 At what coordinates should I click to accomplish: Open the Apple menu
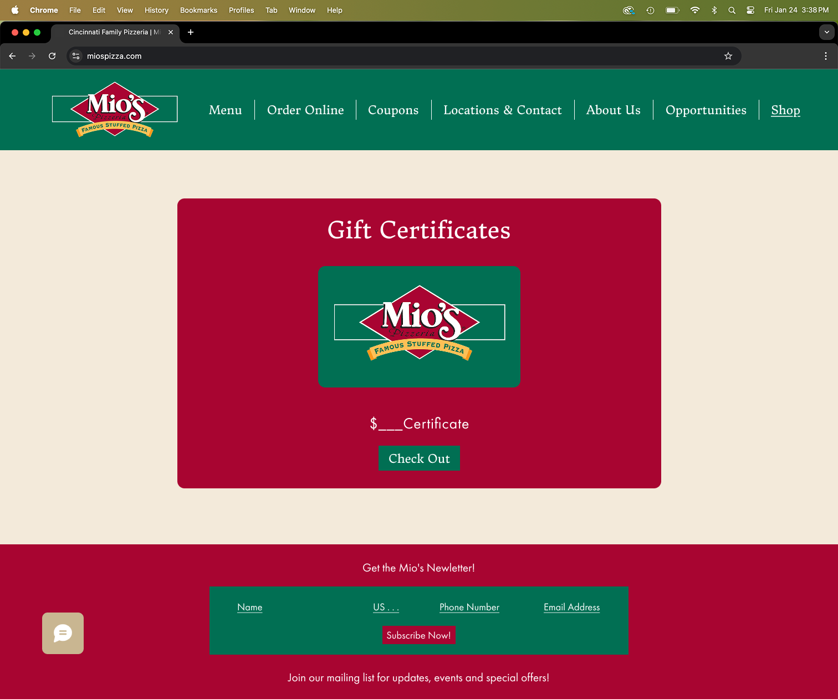click(x=15, y=10)
